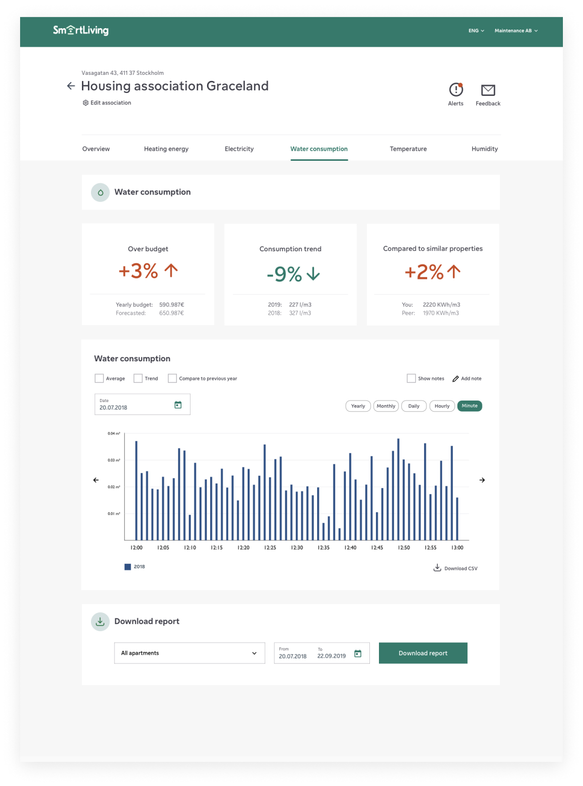Toggle the Show notes checkbox

411,378
